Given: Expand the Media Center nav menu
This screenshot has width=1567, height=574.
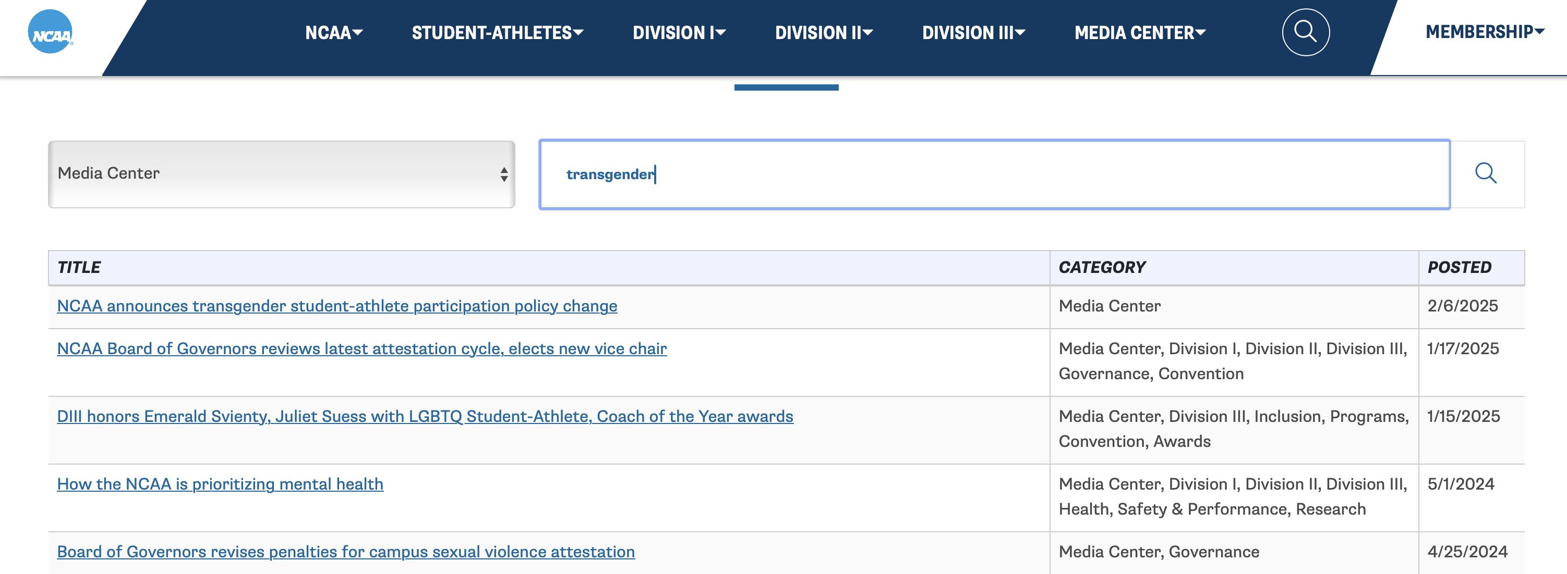Looking at the screenshot, I should pos(1139,33).
